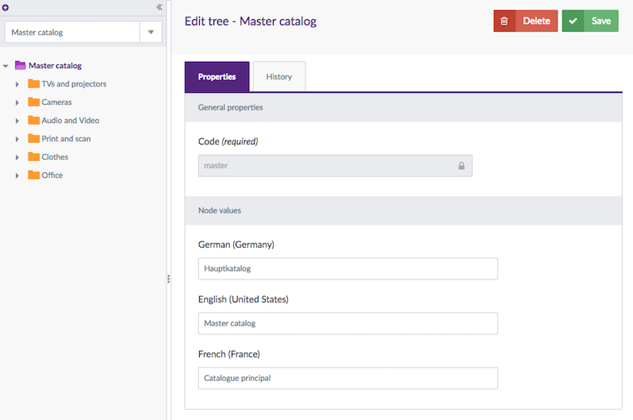Click the add tree plus icon
Screen dimensions: 633x420
pyautogui.click(x=6, y=7)
